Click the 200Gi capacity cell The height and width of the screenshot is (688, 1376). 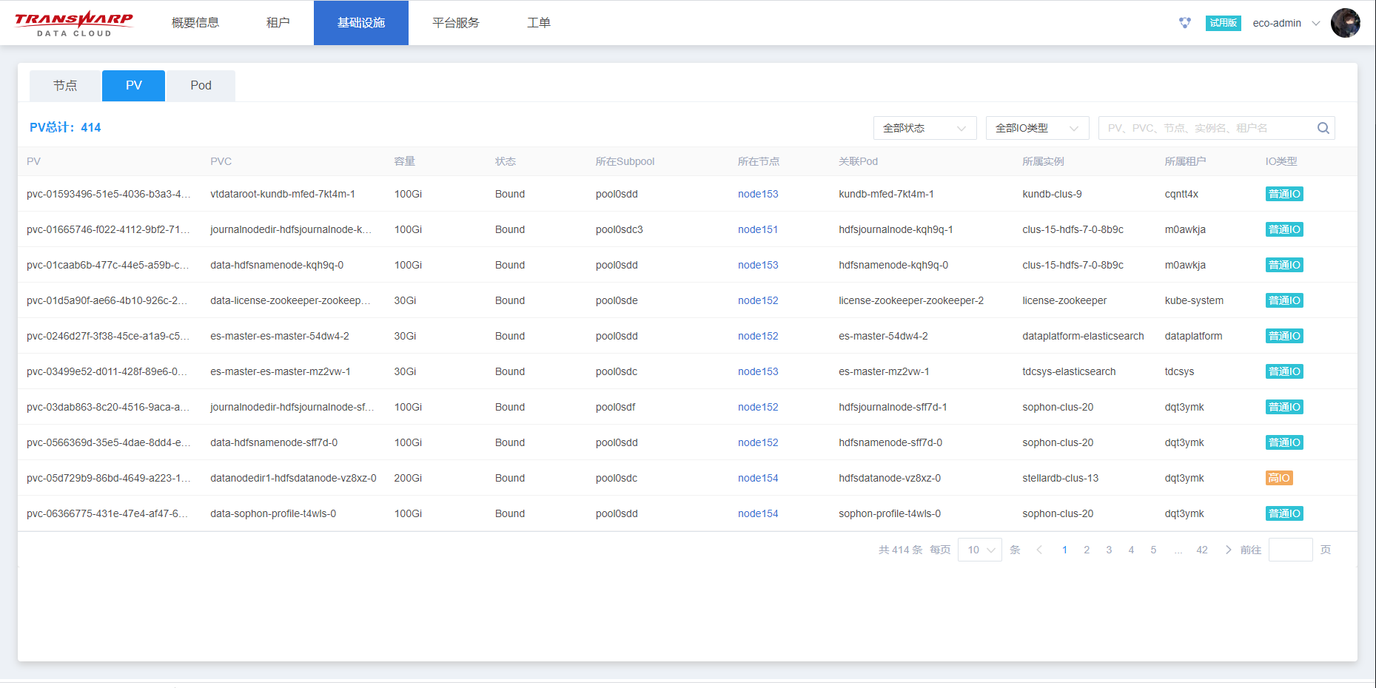(x=408, y=478)
